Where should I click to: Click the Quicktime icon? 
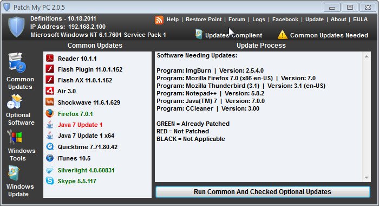[50, 147]
